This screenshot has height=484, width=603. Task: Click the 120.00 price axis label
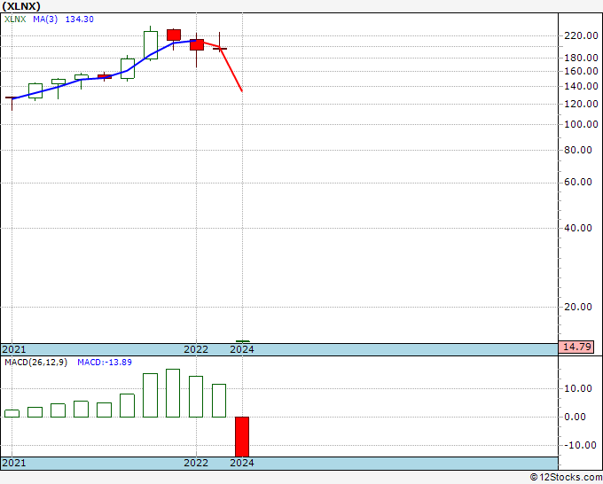(x=581, y=104)
